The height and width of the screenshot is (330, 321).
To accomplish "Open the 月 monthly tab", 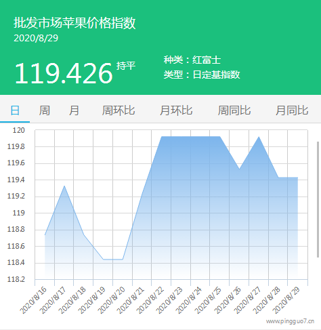I will coord(74,110).
